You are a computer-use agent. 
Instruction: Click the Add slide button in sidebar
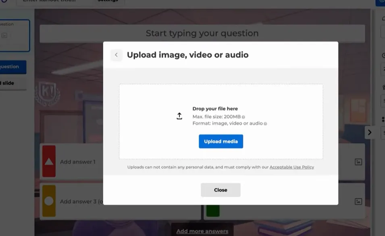11,83
